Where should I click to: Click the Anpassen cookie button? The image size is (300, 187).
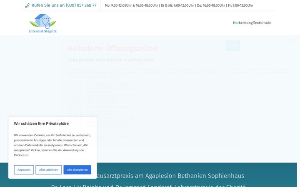pos(24,170)
